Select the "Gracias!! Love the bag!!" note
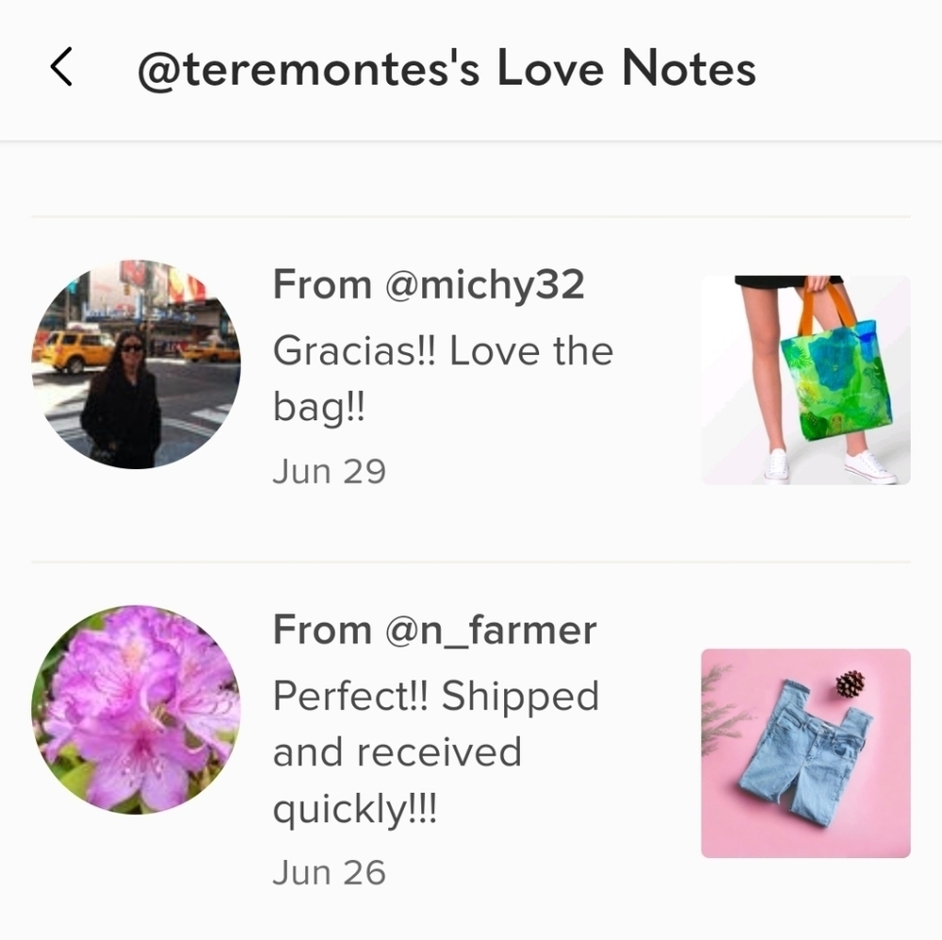The image size is (942, 940). (443, 379)
